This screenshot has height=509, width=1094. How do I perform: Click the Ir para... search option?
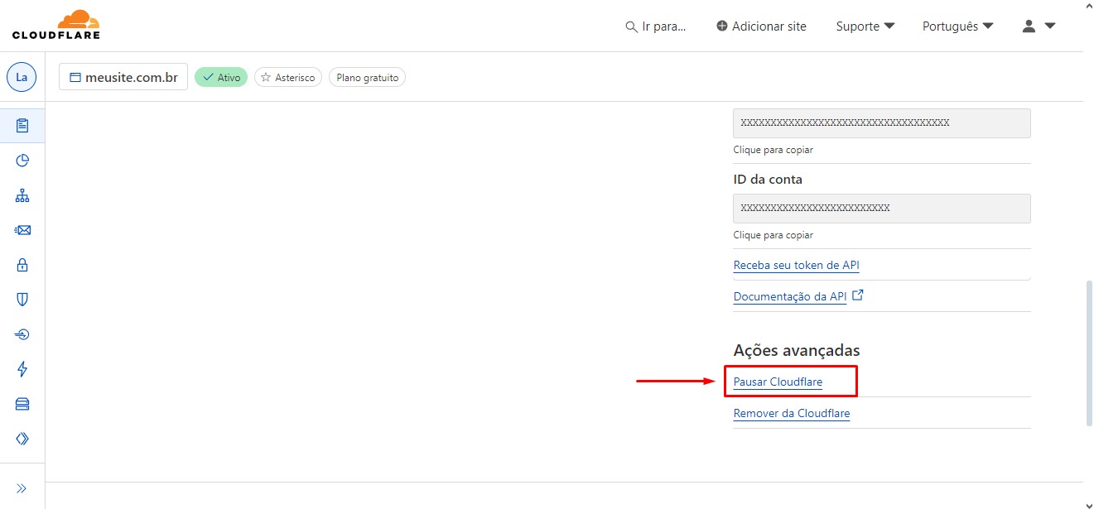[656, 26]
